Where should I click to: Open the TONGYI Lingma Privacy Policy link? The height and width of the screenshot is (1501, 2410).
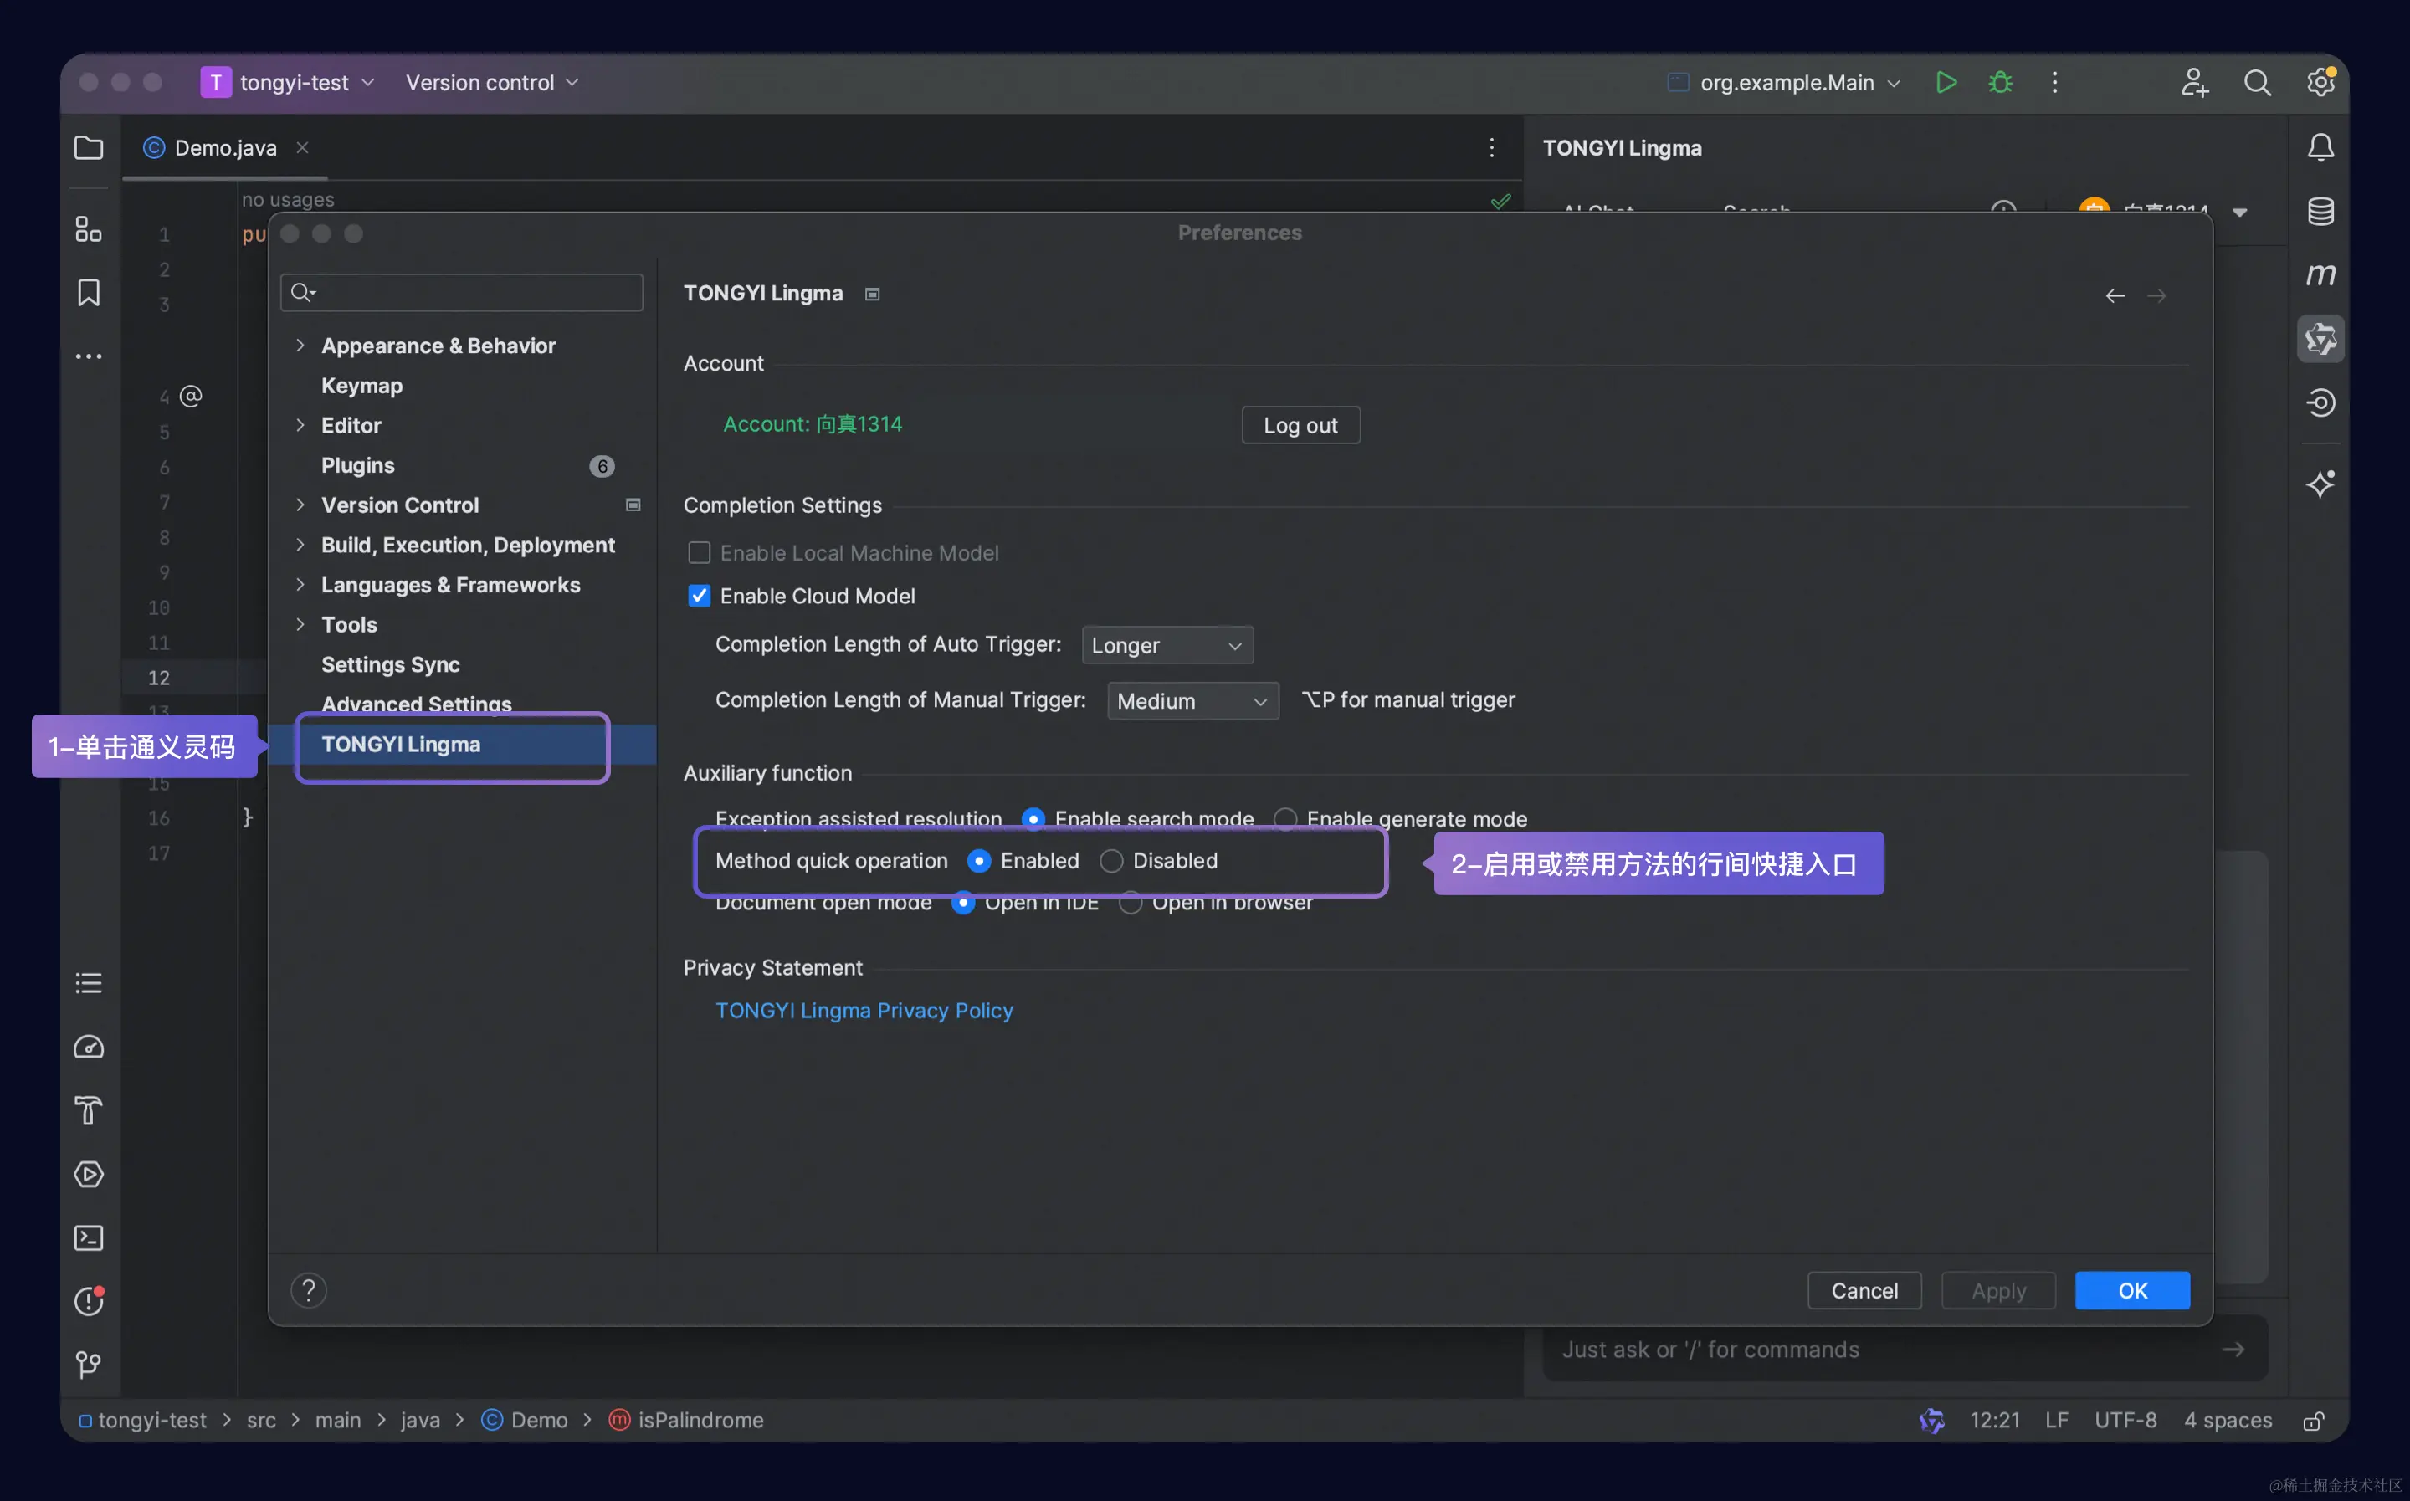(x=864, y=1011)
